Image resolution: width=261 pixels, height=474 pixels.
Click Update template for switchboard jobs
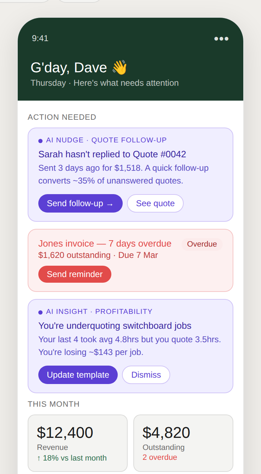[78, 374]
